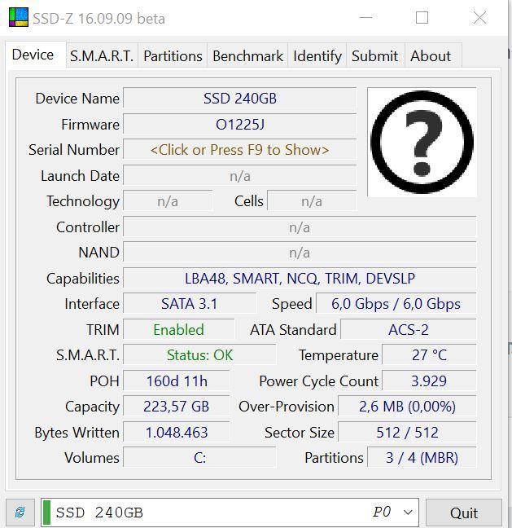Reveal the serial number field
Viewport: 512px width, 528px height.
coord(239,150)
